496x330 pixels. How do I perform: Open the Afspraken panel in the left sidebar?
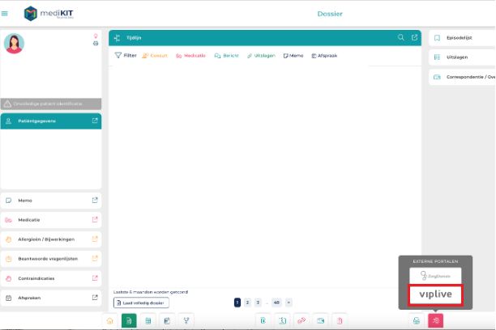pyautogui.click(x=51, y=298)
